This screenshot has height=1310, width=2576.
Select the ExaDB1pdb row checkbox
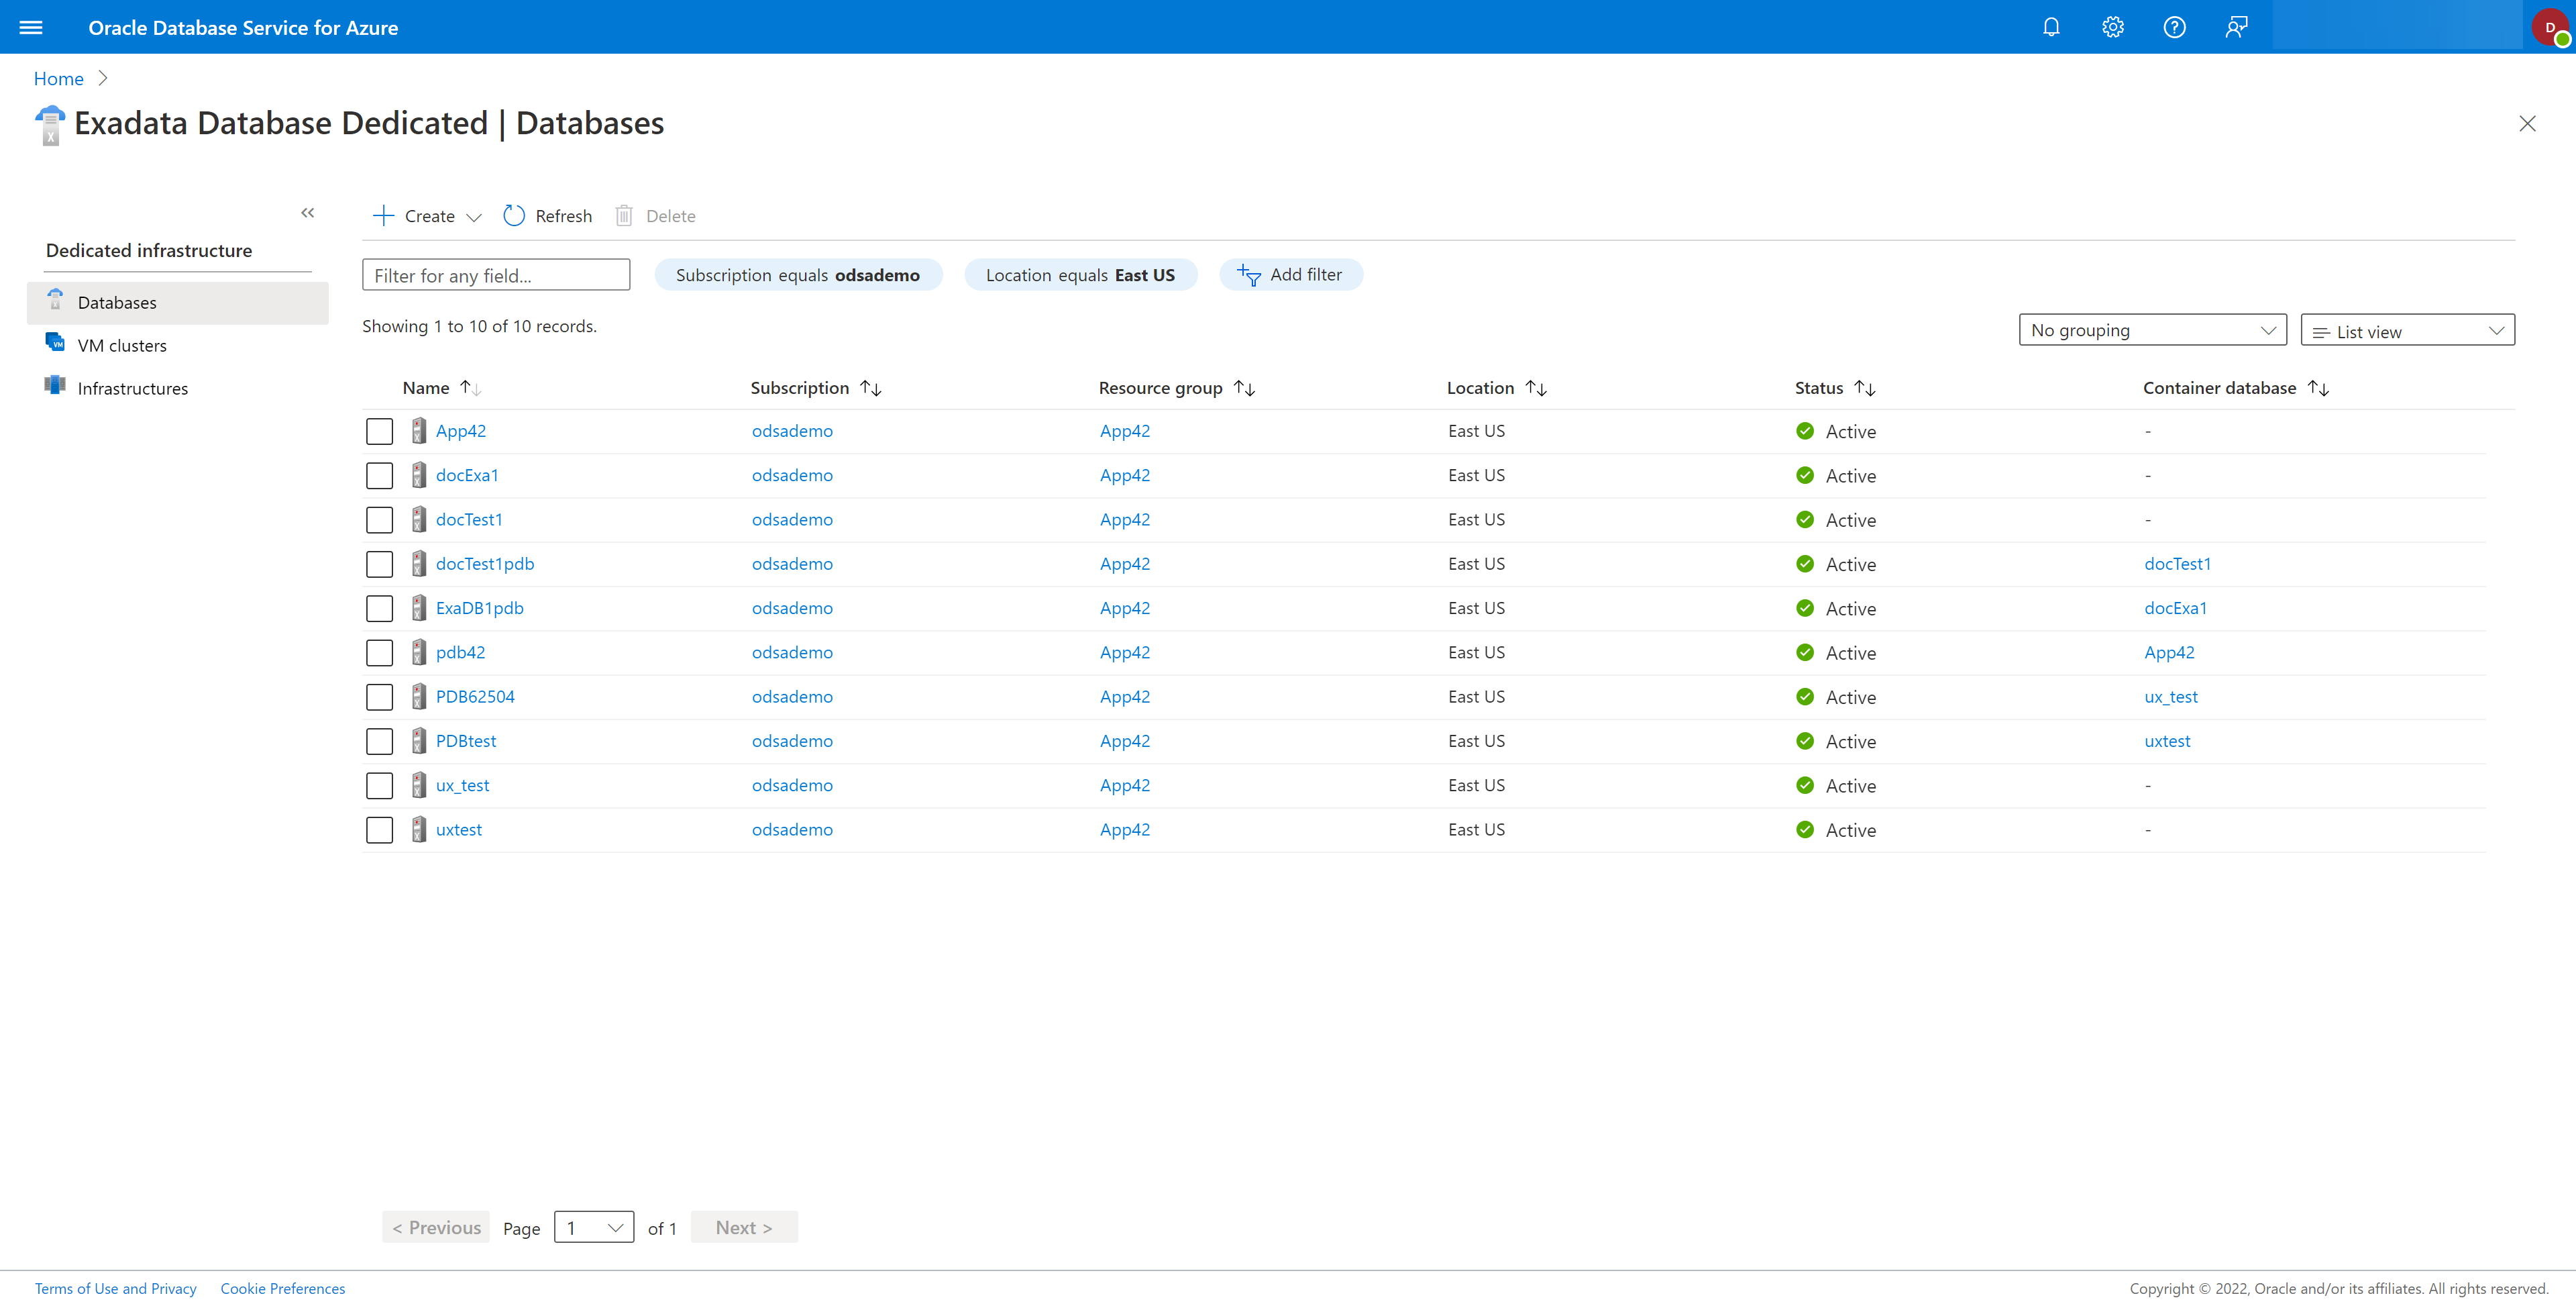pyautogui.click(x=379, y=609)
